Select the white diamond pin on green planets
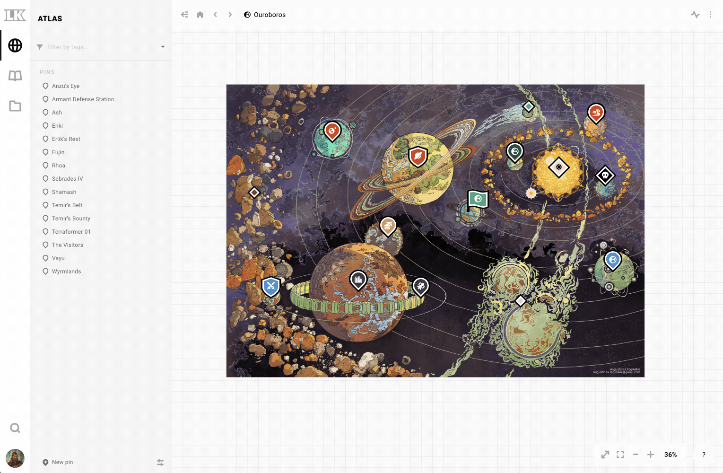Viewport: 723px width, 473px height. [521, 301]
